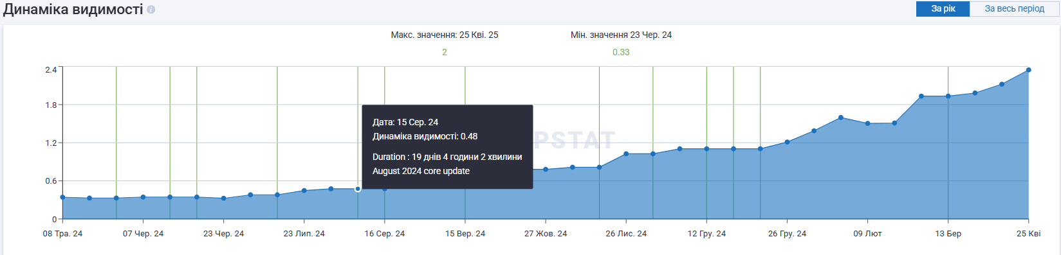The image size is (1061, 255).
Task: Click the data point above 27 Жов. 24
Action: click(x=546, y=170)
